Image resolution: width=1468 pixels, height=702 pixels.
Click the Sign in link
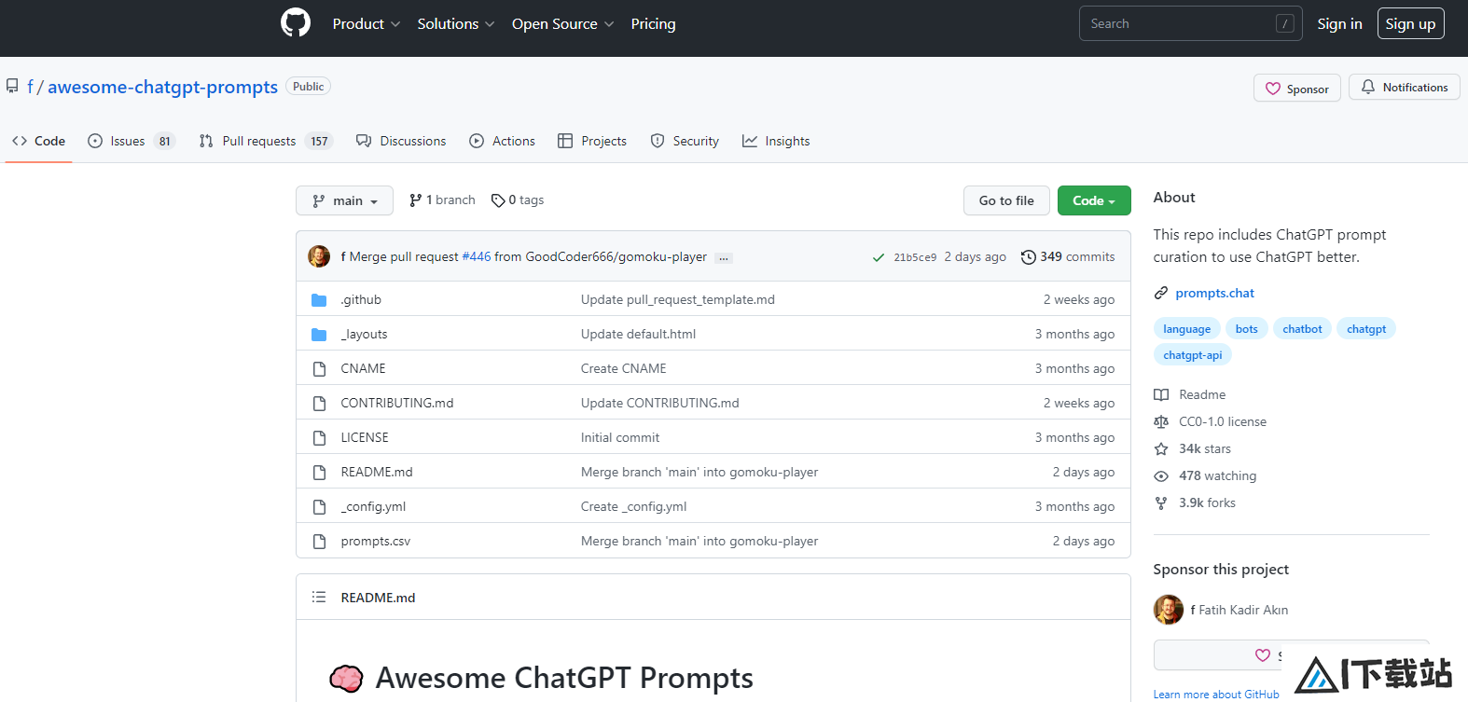click(1339, 24)
